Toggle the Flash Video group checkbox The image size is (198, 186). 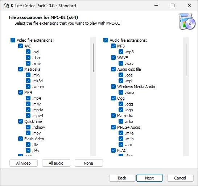point(20,139)
